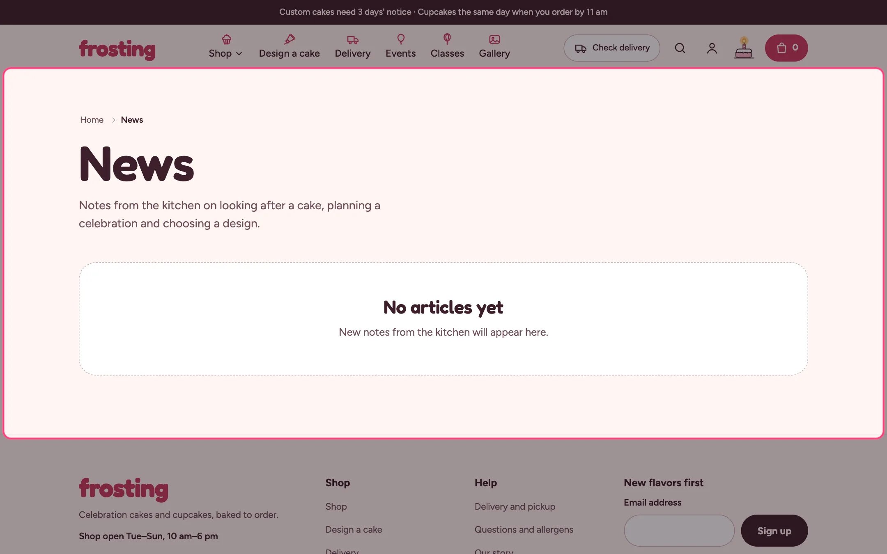The height and width of the screenshot is (554, 887).
Task: Click the truck icon above Delivery
Action: click(x=353, y=39)
